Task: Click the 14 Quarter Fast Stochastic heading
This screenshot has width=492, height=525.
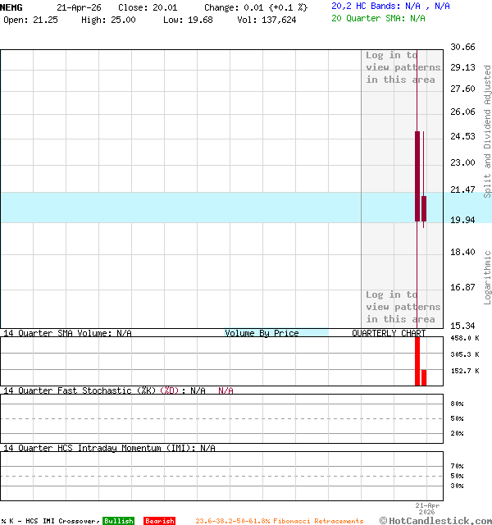Action: coord(104,390)
